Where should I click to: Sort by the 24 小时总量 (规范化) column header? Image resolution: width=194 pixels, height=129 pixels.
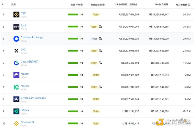point(127,5)
